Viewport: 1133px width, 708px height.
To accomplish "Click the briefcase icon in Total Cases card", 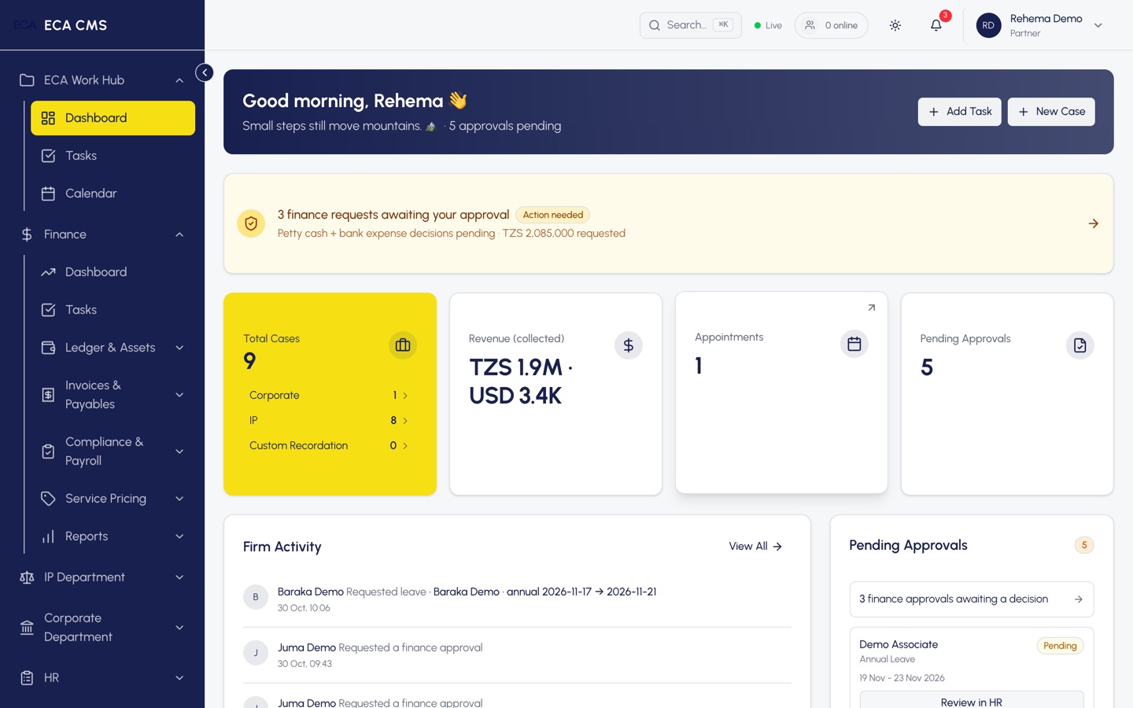I will [x=403, y=345].
